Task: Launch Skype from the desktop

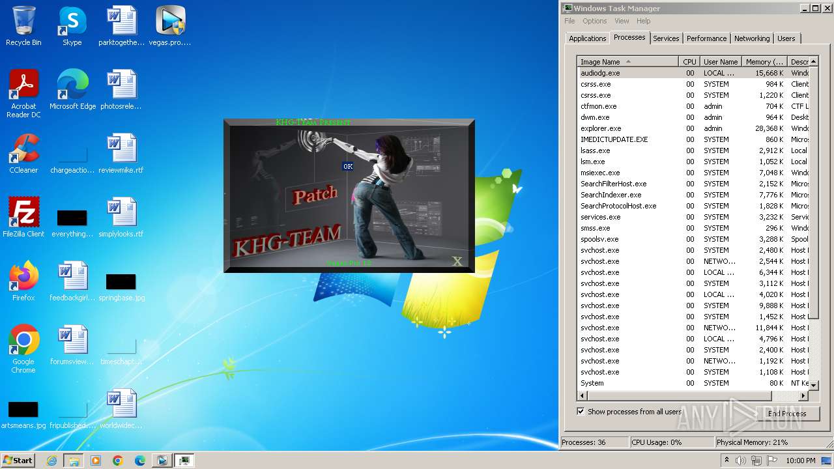Action: 72,26
